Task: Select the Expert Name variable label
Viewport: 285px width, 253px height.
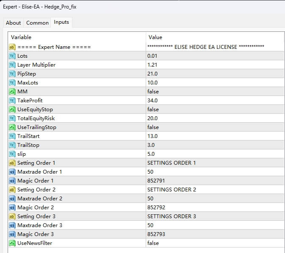Action: click(54, 47)
